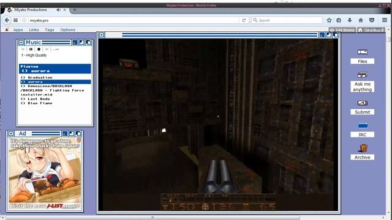392x220 pixels.
Task: Adjust the music volume slider
Action: click(56, 50)
